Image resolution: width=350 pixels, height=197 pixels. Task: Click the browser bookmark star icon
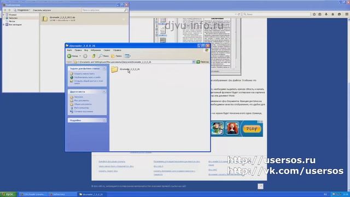pos(314,14)
